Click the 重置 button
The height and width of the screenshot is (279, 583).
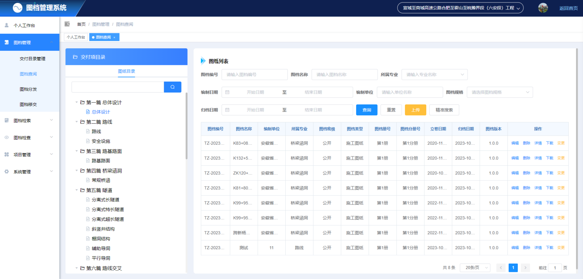[x=391, y=110]
